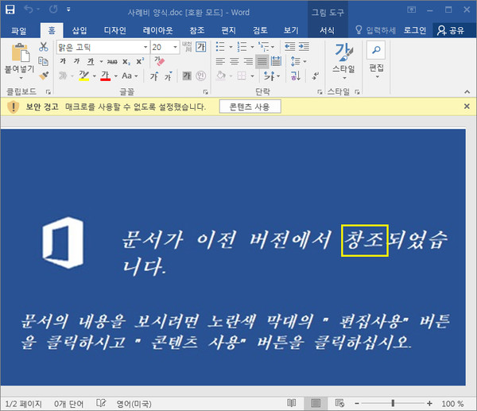This screenshot has width=477, height=411.
Task: Toggle underline formatting
Action: coord(91,61)
